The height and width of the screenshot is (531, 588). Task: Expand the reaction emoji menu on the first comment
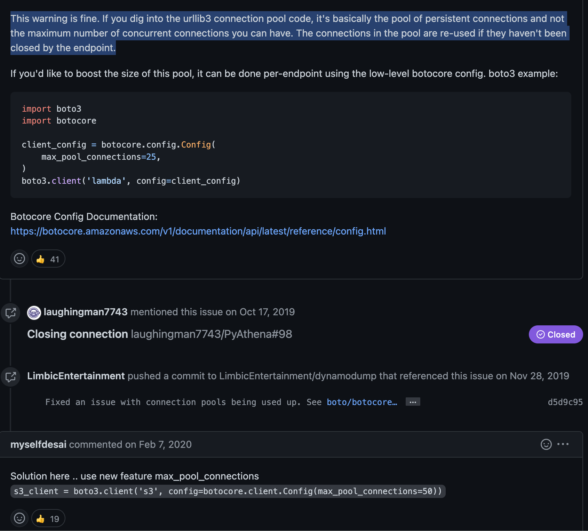pyautogui.click(x=19, y=259)
